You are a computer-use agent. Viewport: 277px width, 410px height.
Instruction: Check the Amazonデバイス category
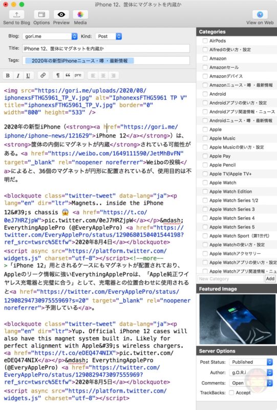point(205,76)
